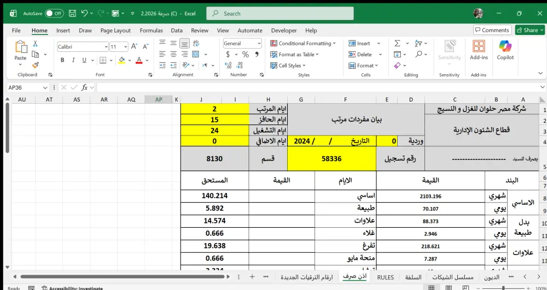The height and width of the screenshot is (290, 547).
Task: Click the Percent Style icon
Action: click(x=246, y=54)
